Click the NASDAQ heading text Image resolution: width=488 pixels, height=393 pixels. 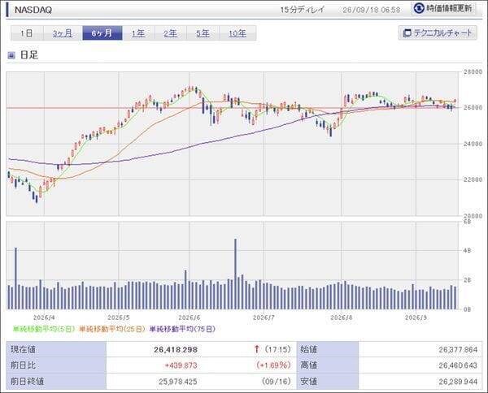point(33,10)
